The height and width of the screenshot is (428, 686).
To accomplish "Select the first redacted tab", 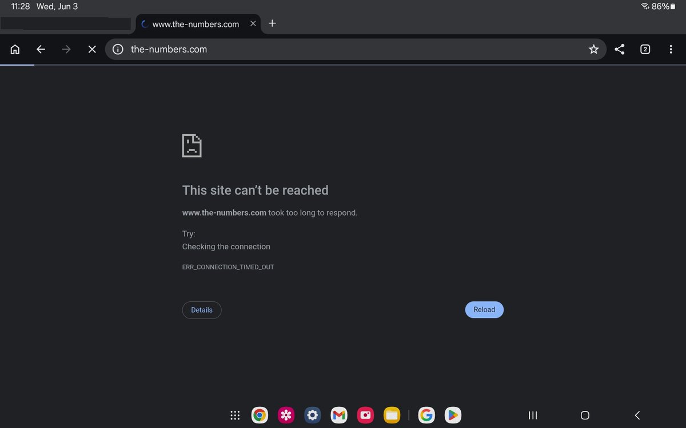I will 66,24.
